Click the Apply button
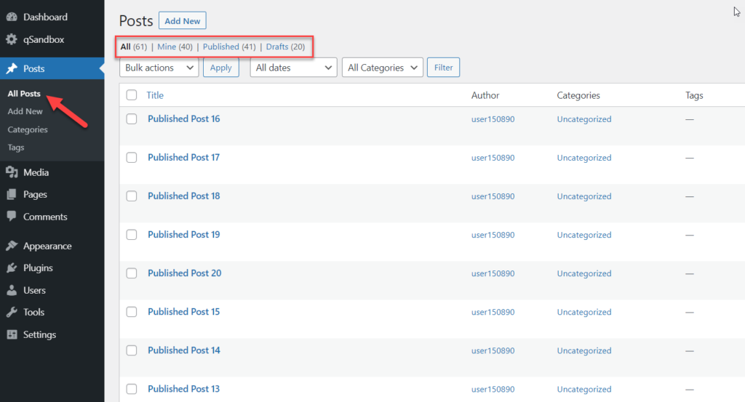The image size is (745, 402). pos(221,68)
